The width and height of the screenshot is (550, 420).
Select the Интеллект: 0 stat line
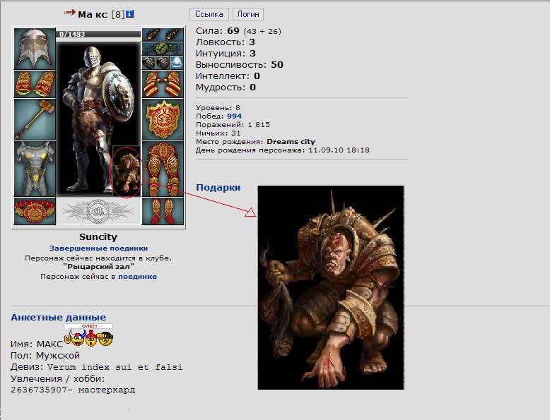coord(228,76)
